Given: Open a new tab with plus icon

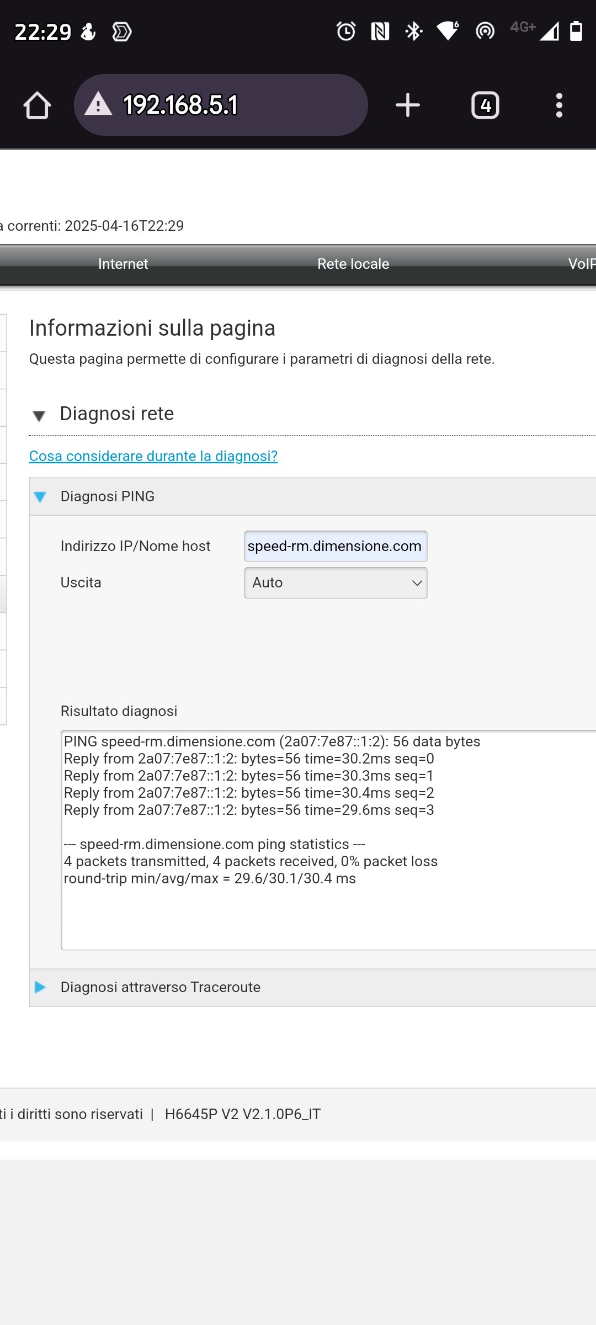Looking at the screenshot, I should pos(408,105).
